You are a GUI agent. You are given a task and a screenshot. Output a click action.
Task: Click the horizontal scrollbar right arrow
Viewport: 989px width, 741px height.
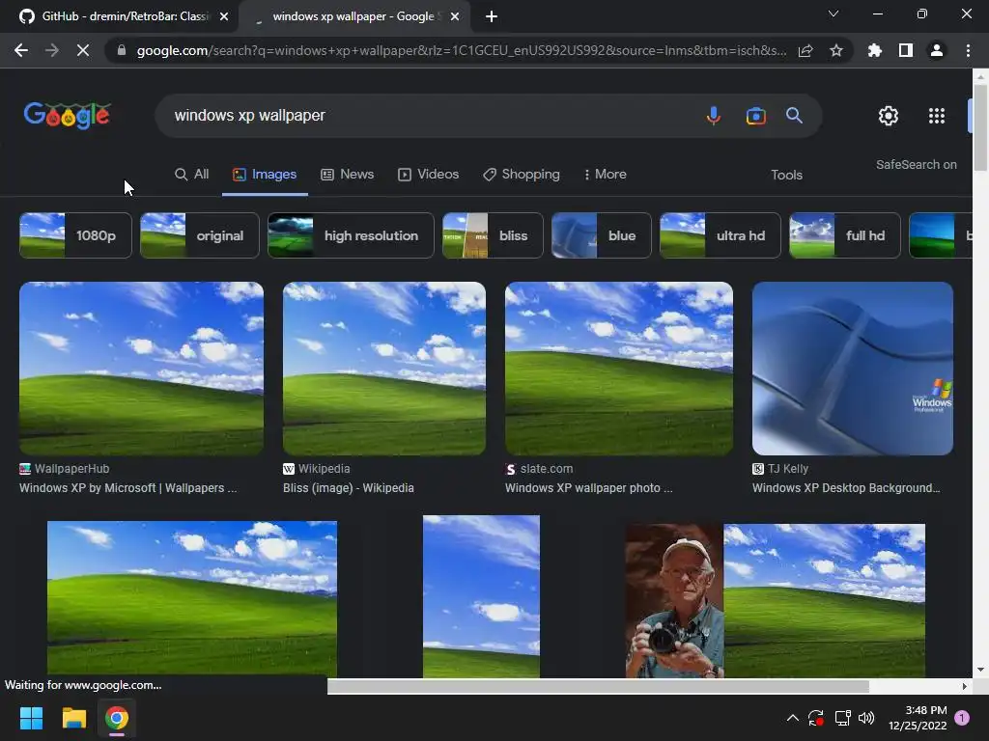pyautogui.click(x=964, y=686)
